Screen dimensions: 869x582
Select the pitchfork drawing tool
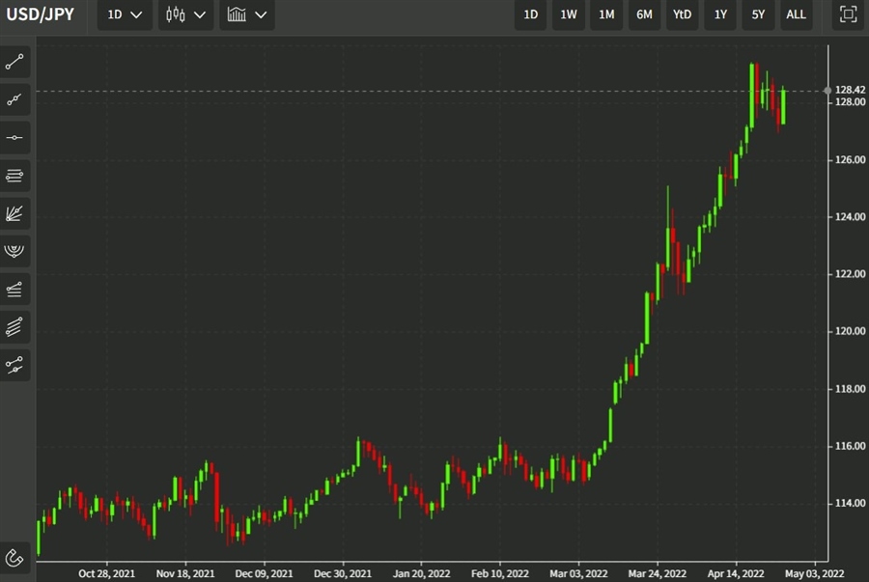click(x=14, y=365)
